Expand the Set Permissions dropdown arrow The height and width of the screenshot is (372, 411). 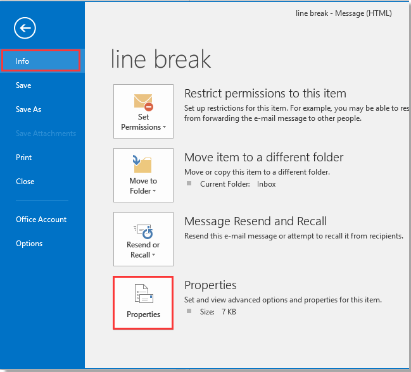coord(164,127)
